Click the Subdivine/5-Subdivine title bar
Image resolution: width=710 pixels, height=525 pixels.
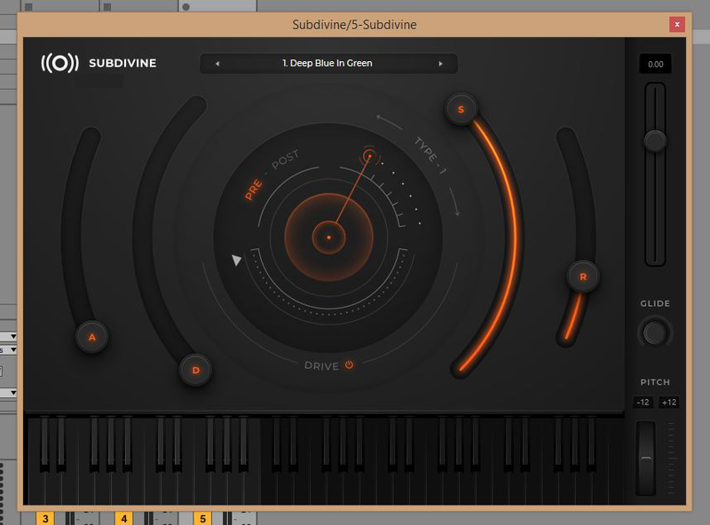(x=354, y=25)
